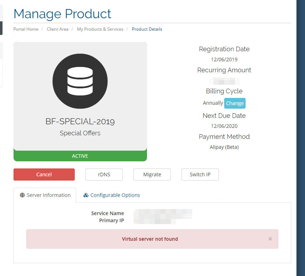This screenshot has height=276, width=305.
Task: Change the Annually billing cycle
Action: (x=235, y=103)
